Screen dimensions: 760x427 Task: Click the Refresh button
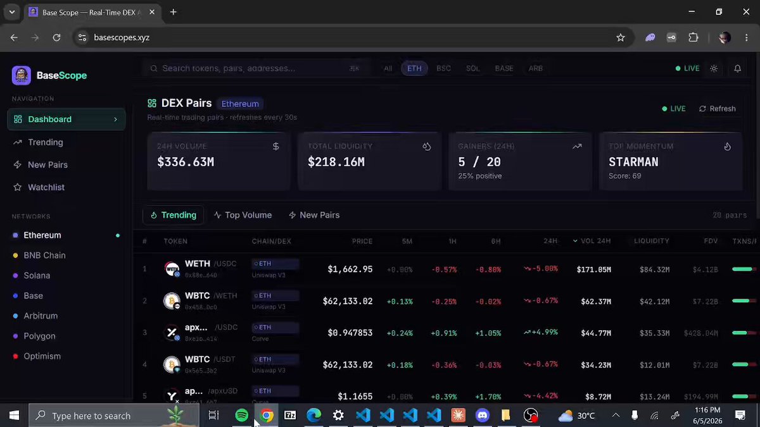717,109
